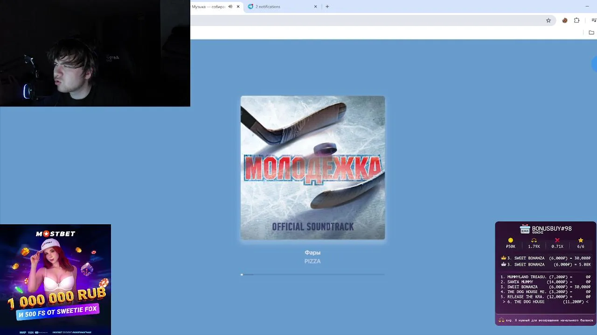Open the All Bookmarks folder icon

pyautogui.click(x=591, y=33)
